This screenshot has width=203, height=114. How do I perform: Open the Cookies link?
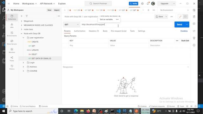[x=184, y=31]
